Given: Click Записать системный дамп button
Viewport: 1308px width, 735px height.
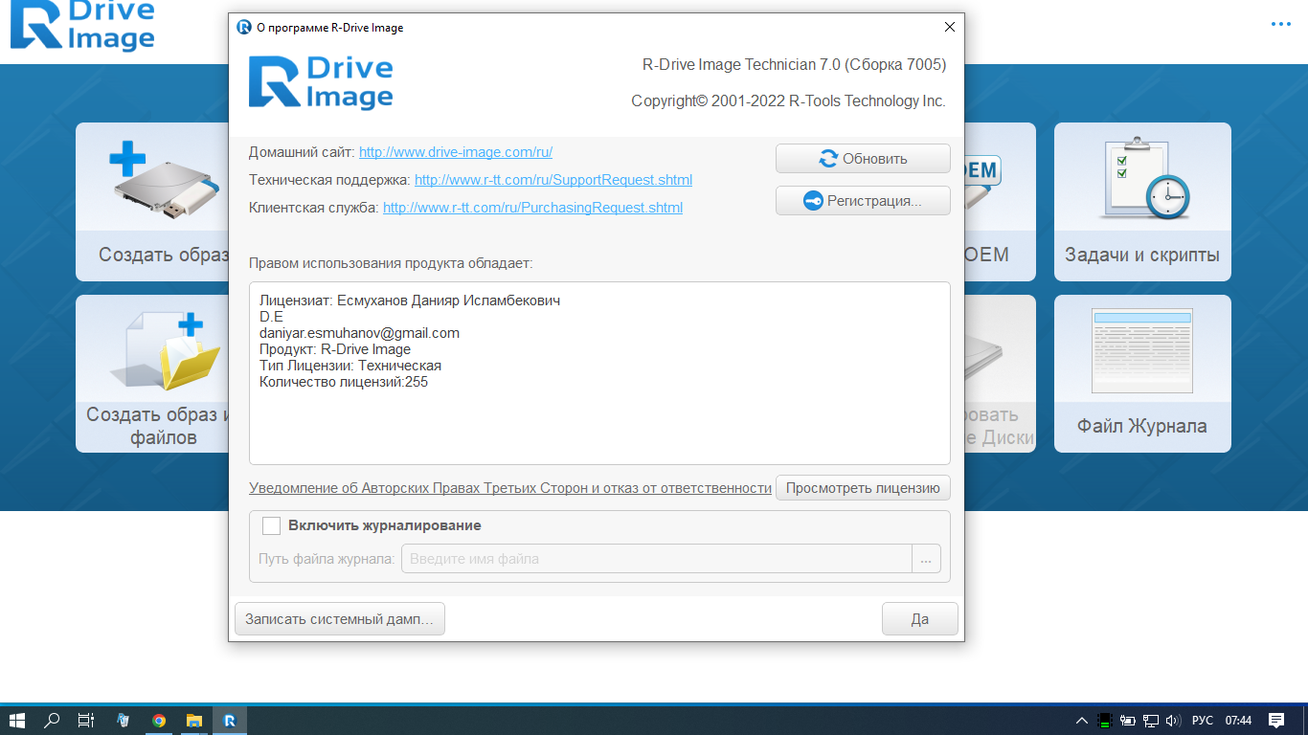Looking at the screenshot, I should 339,619.
